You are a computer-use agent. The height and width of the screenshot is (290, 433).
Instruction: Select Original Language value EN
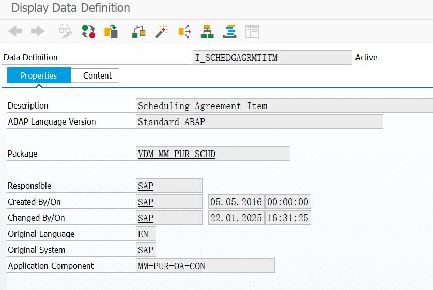click(x=146, y=234)
